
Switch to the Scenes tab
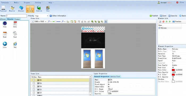(17, 19)
